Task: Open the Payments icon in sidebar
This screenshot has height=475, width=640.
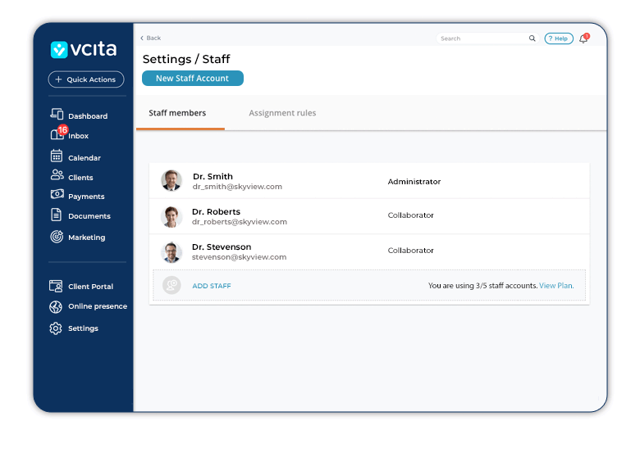Action: point(57,196)
